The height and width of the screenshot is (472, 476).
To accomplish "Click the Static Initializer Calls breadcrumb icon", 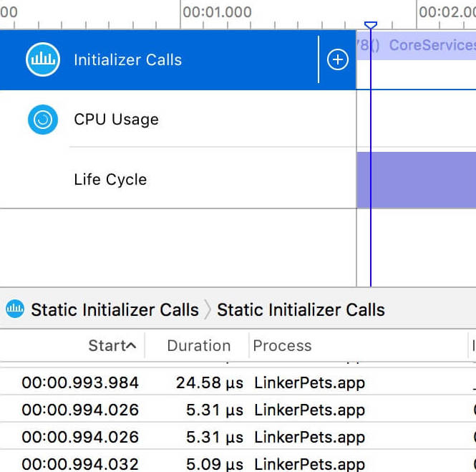I will [14, 309].
